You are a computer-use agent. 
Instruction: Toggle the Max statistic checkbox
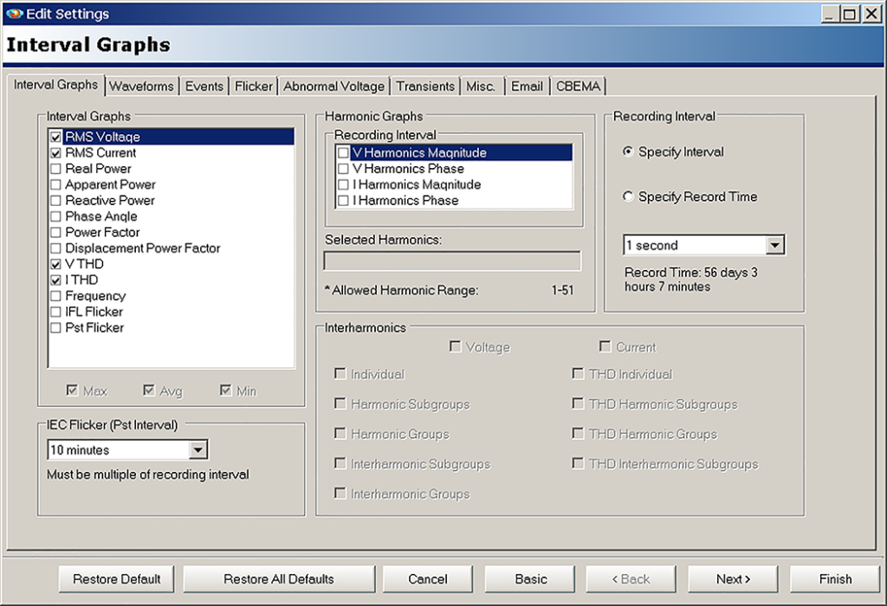(73, 390)
